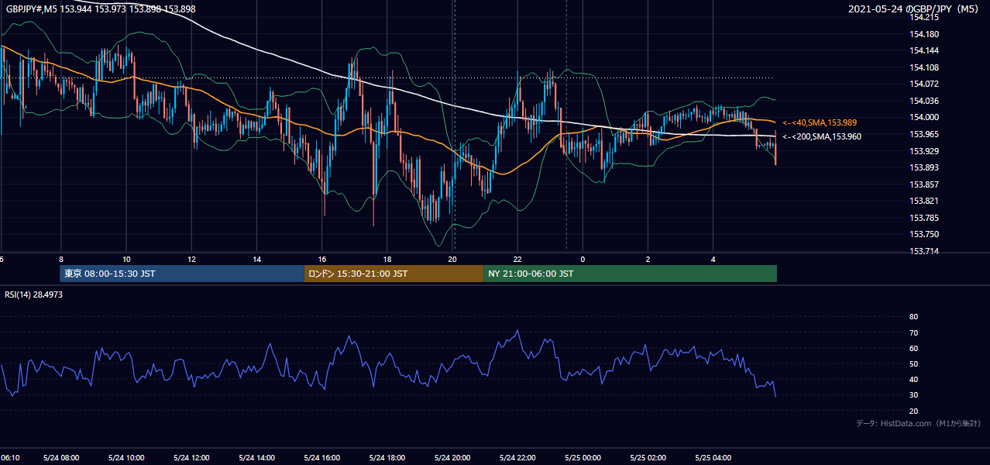
Task: Click price axis value 154.000
Action: coord(925,117)
